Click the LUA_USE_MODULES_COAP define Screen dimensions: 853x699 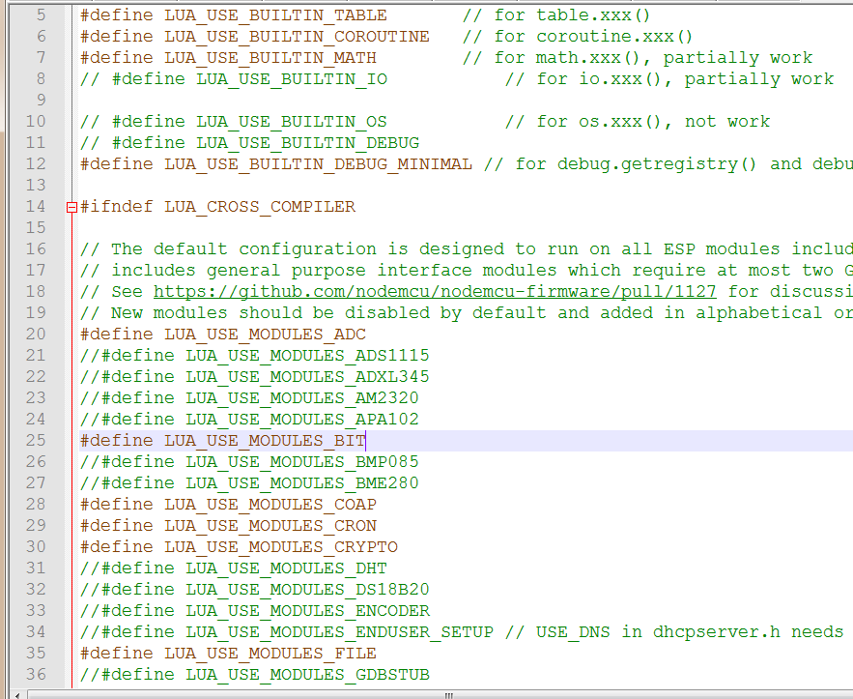(228, 504)
